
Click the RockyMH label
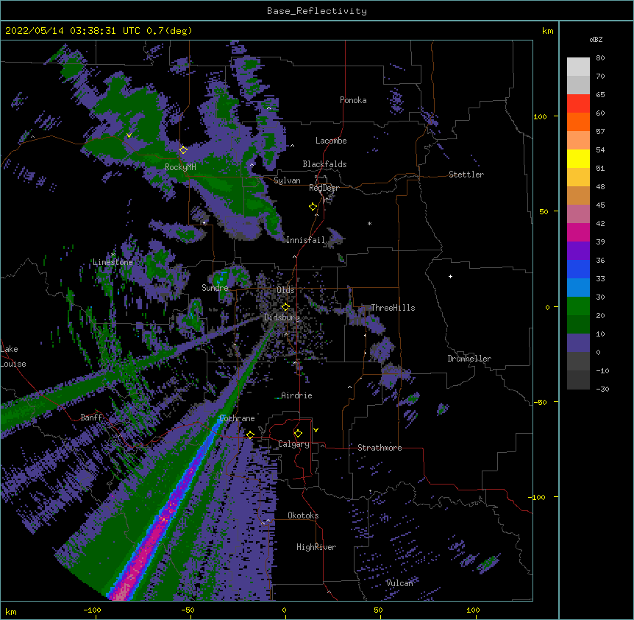pyautogui.click(x=180, y=167)
